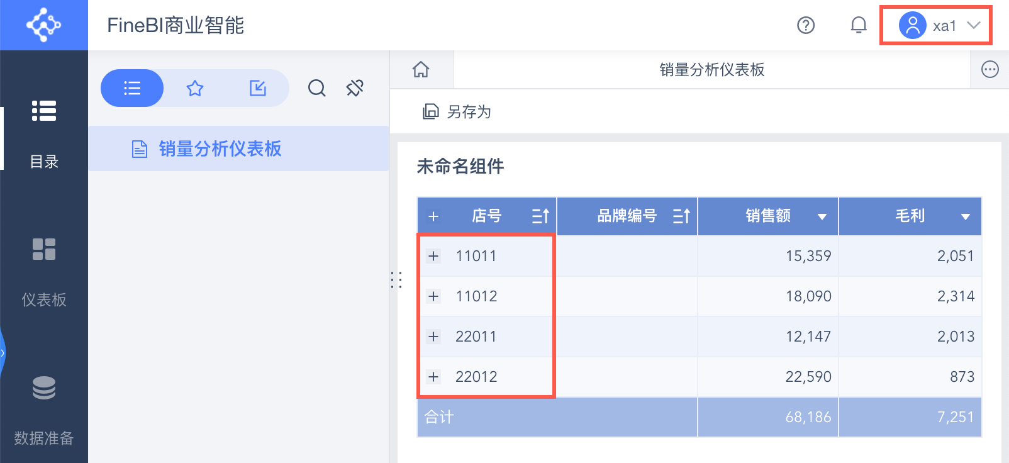Click the panel resize drag handle
Image resolution: width=1009 pixels, height=463 pixels.
pos(396,280)
